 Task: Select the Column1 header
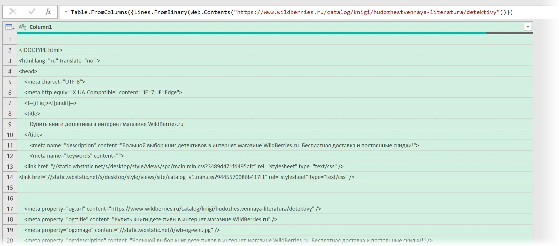pos(275,27)
